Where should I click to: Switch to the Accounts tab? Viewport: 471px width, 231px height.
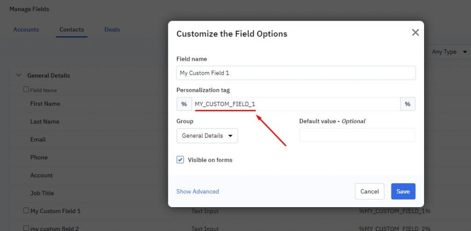pyautogui.click(x=26, y=30)
